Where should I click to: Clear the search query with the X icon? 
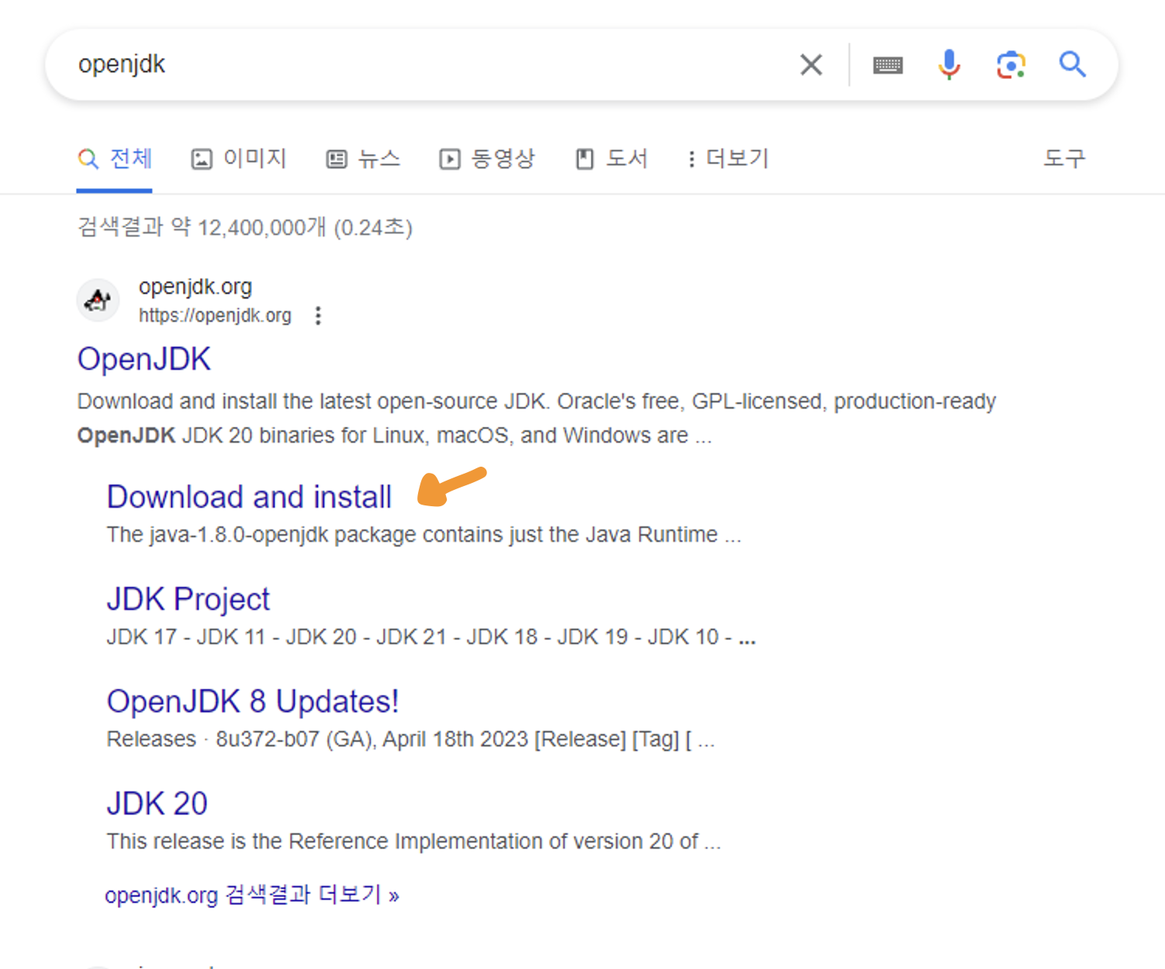tap(811, 64)
